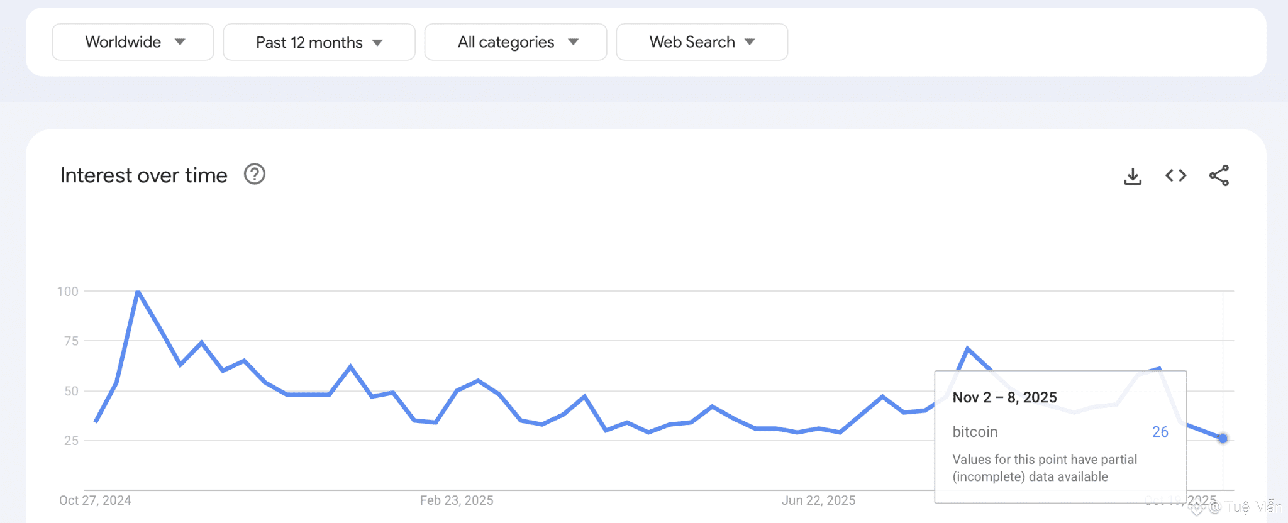Screen dimensions: 1288x523
Task: Click the share chart icon
Action: [x=1219, y=175]
